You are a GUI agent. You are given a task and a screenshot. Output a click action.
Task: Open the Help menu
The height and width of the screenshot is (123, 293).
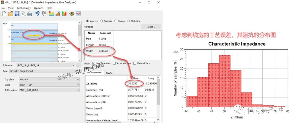pyautogui.click(x=50, y=8)
